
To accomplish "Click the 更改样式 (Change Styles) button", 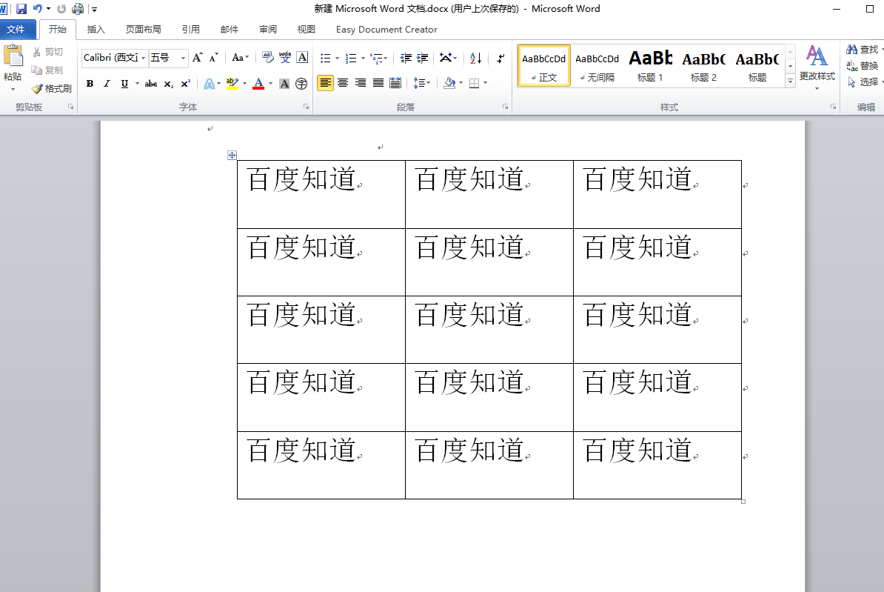I will click(x=817, y=64).
